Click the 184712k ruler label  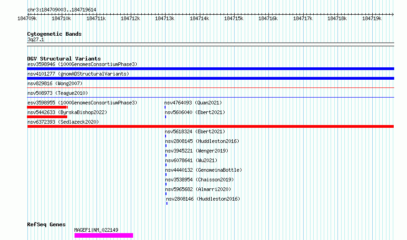pos(130,18)
